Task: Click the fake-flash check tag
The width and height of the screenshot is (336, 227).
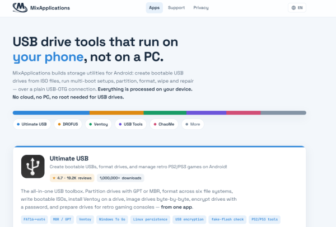Action: pos(227,220)
